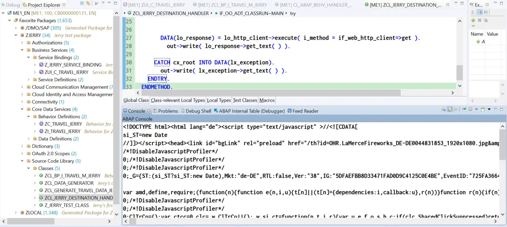This screenshot has height=227, width=507.
Task: Click Remove All Expressions icon
Action: (x=485, y=20)
